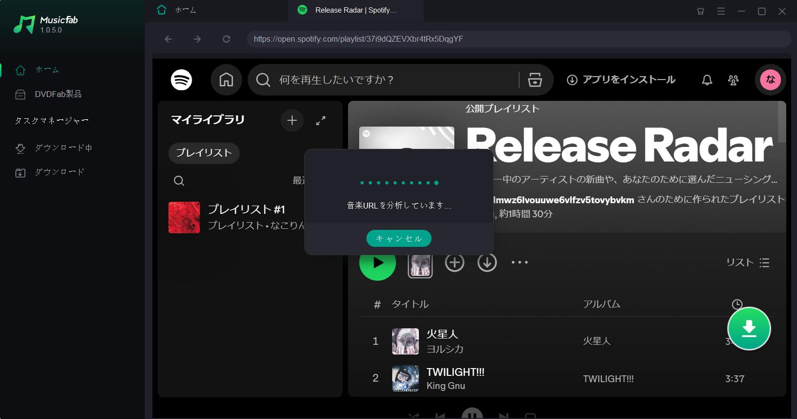Switch to the Release Radar Spotify tab
This screenshot has width=797, height=419.
click(355, 10)
